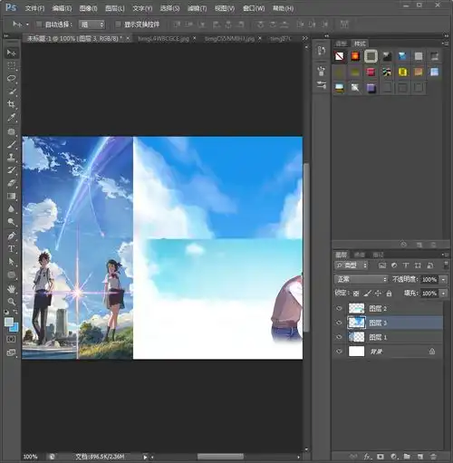
Task: Select the Hand tool
Action: [x=11, y=289]
